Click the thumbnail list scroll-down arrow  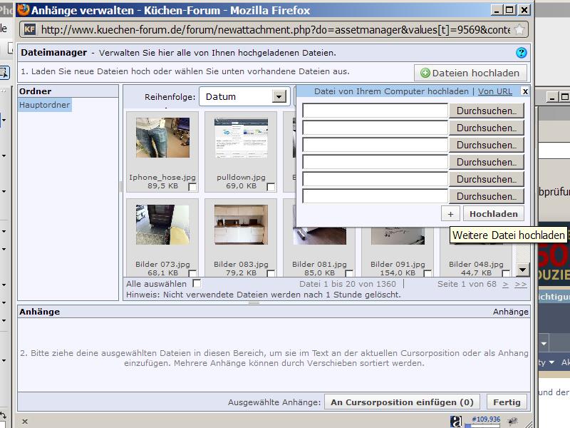(523, 270)
